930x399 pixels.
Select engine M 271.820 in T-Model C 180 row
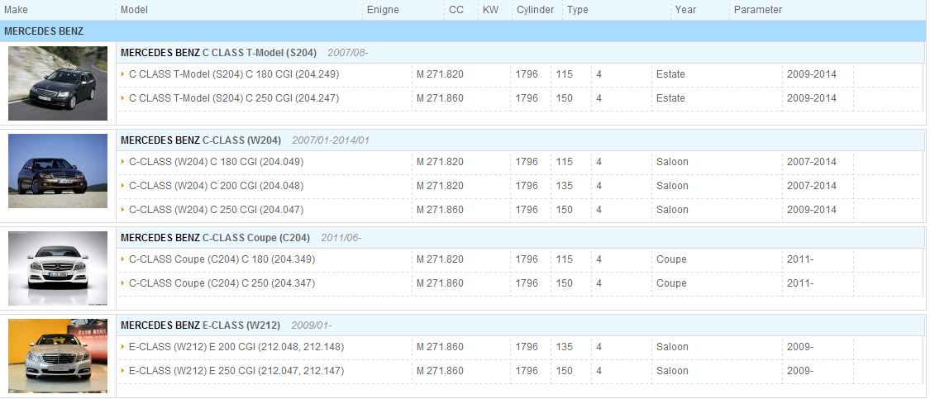[440, 74]
